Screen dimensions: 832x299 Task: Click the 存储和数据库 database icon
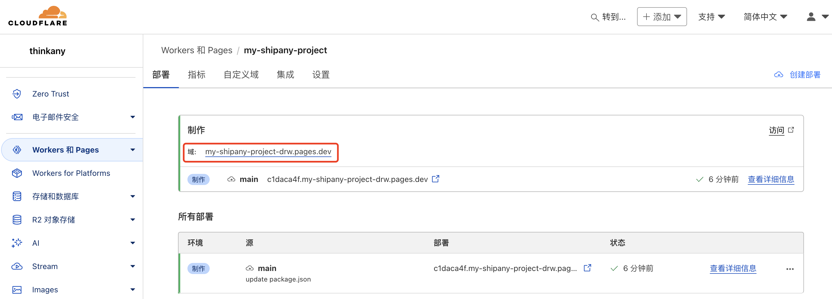click(17, 196)
